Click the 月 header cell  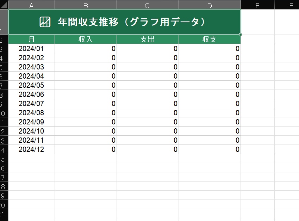31,39
